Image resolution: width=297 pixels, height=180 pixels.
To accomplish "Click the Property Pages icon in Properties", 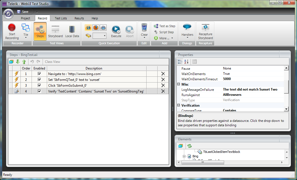I will coord(194,62).
